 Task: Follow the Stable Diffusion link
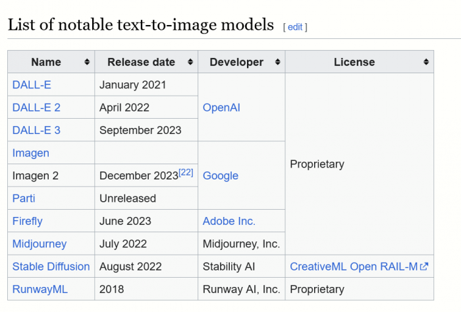(x=51, y=266)
